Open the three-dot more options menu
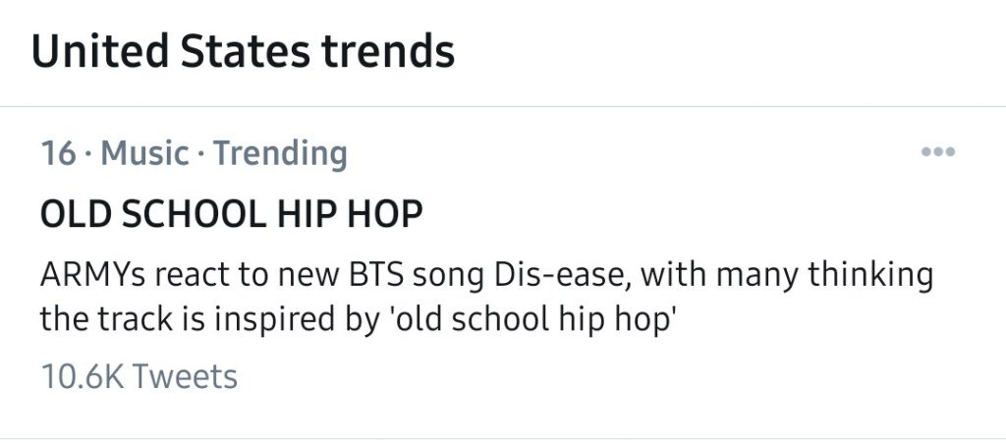 (x=938, y=153)
